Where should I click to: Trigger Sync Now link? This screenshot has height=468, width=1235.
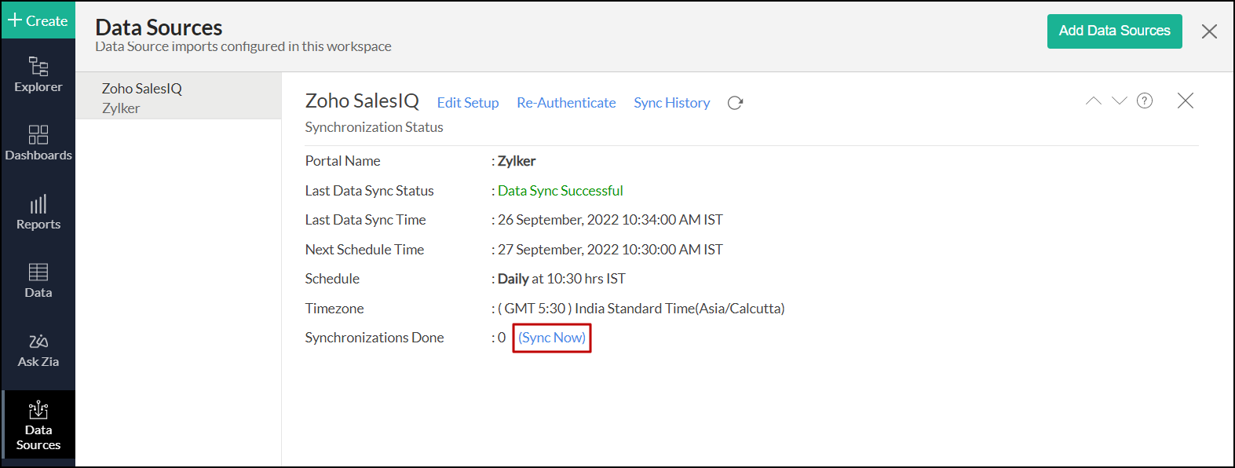click(552, 338)
